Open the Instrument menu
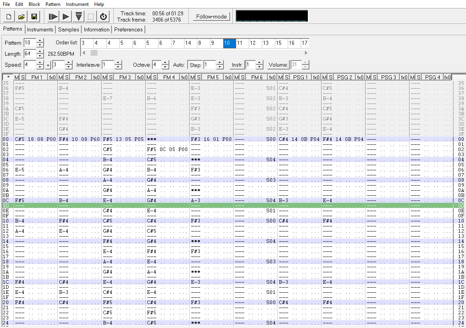Screen dimensions: 466x328 tap(77, 4)
